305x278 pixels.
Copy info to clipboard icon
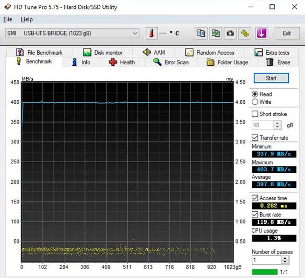[201, 33]
